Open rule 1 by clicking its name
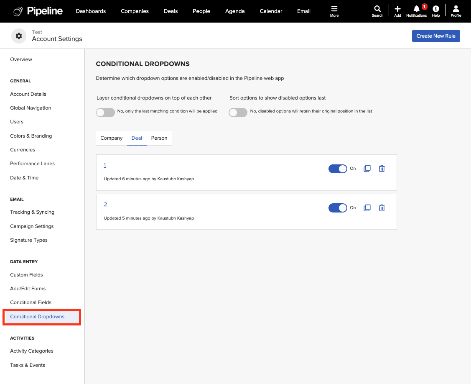Image resolution: width=471 pixels, height=384 pixels. tap(105, 165)
